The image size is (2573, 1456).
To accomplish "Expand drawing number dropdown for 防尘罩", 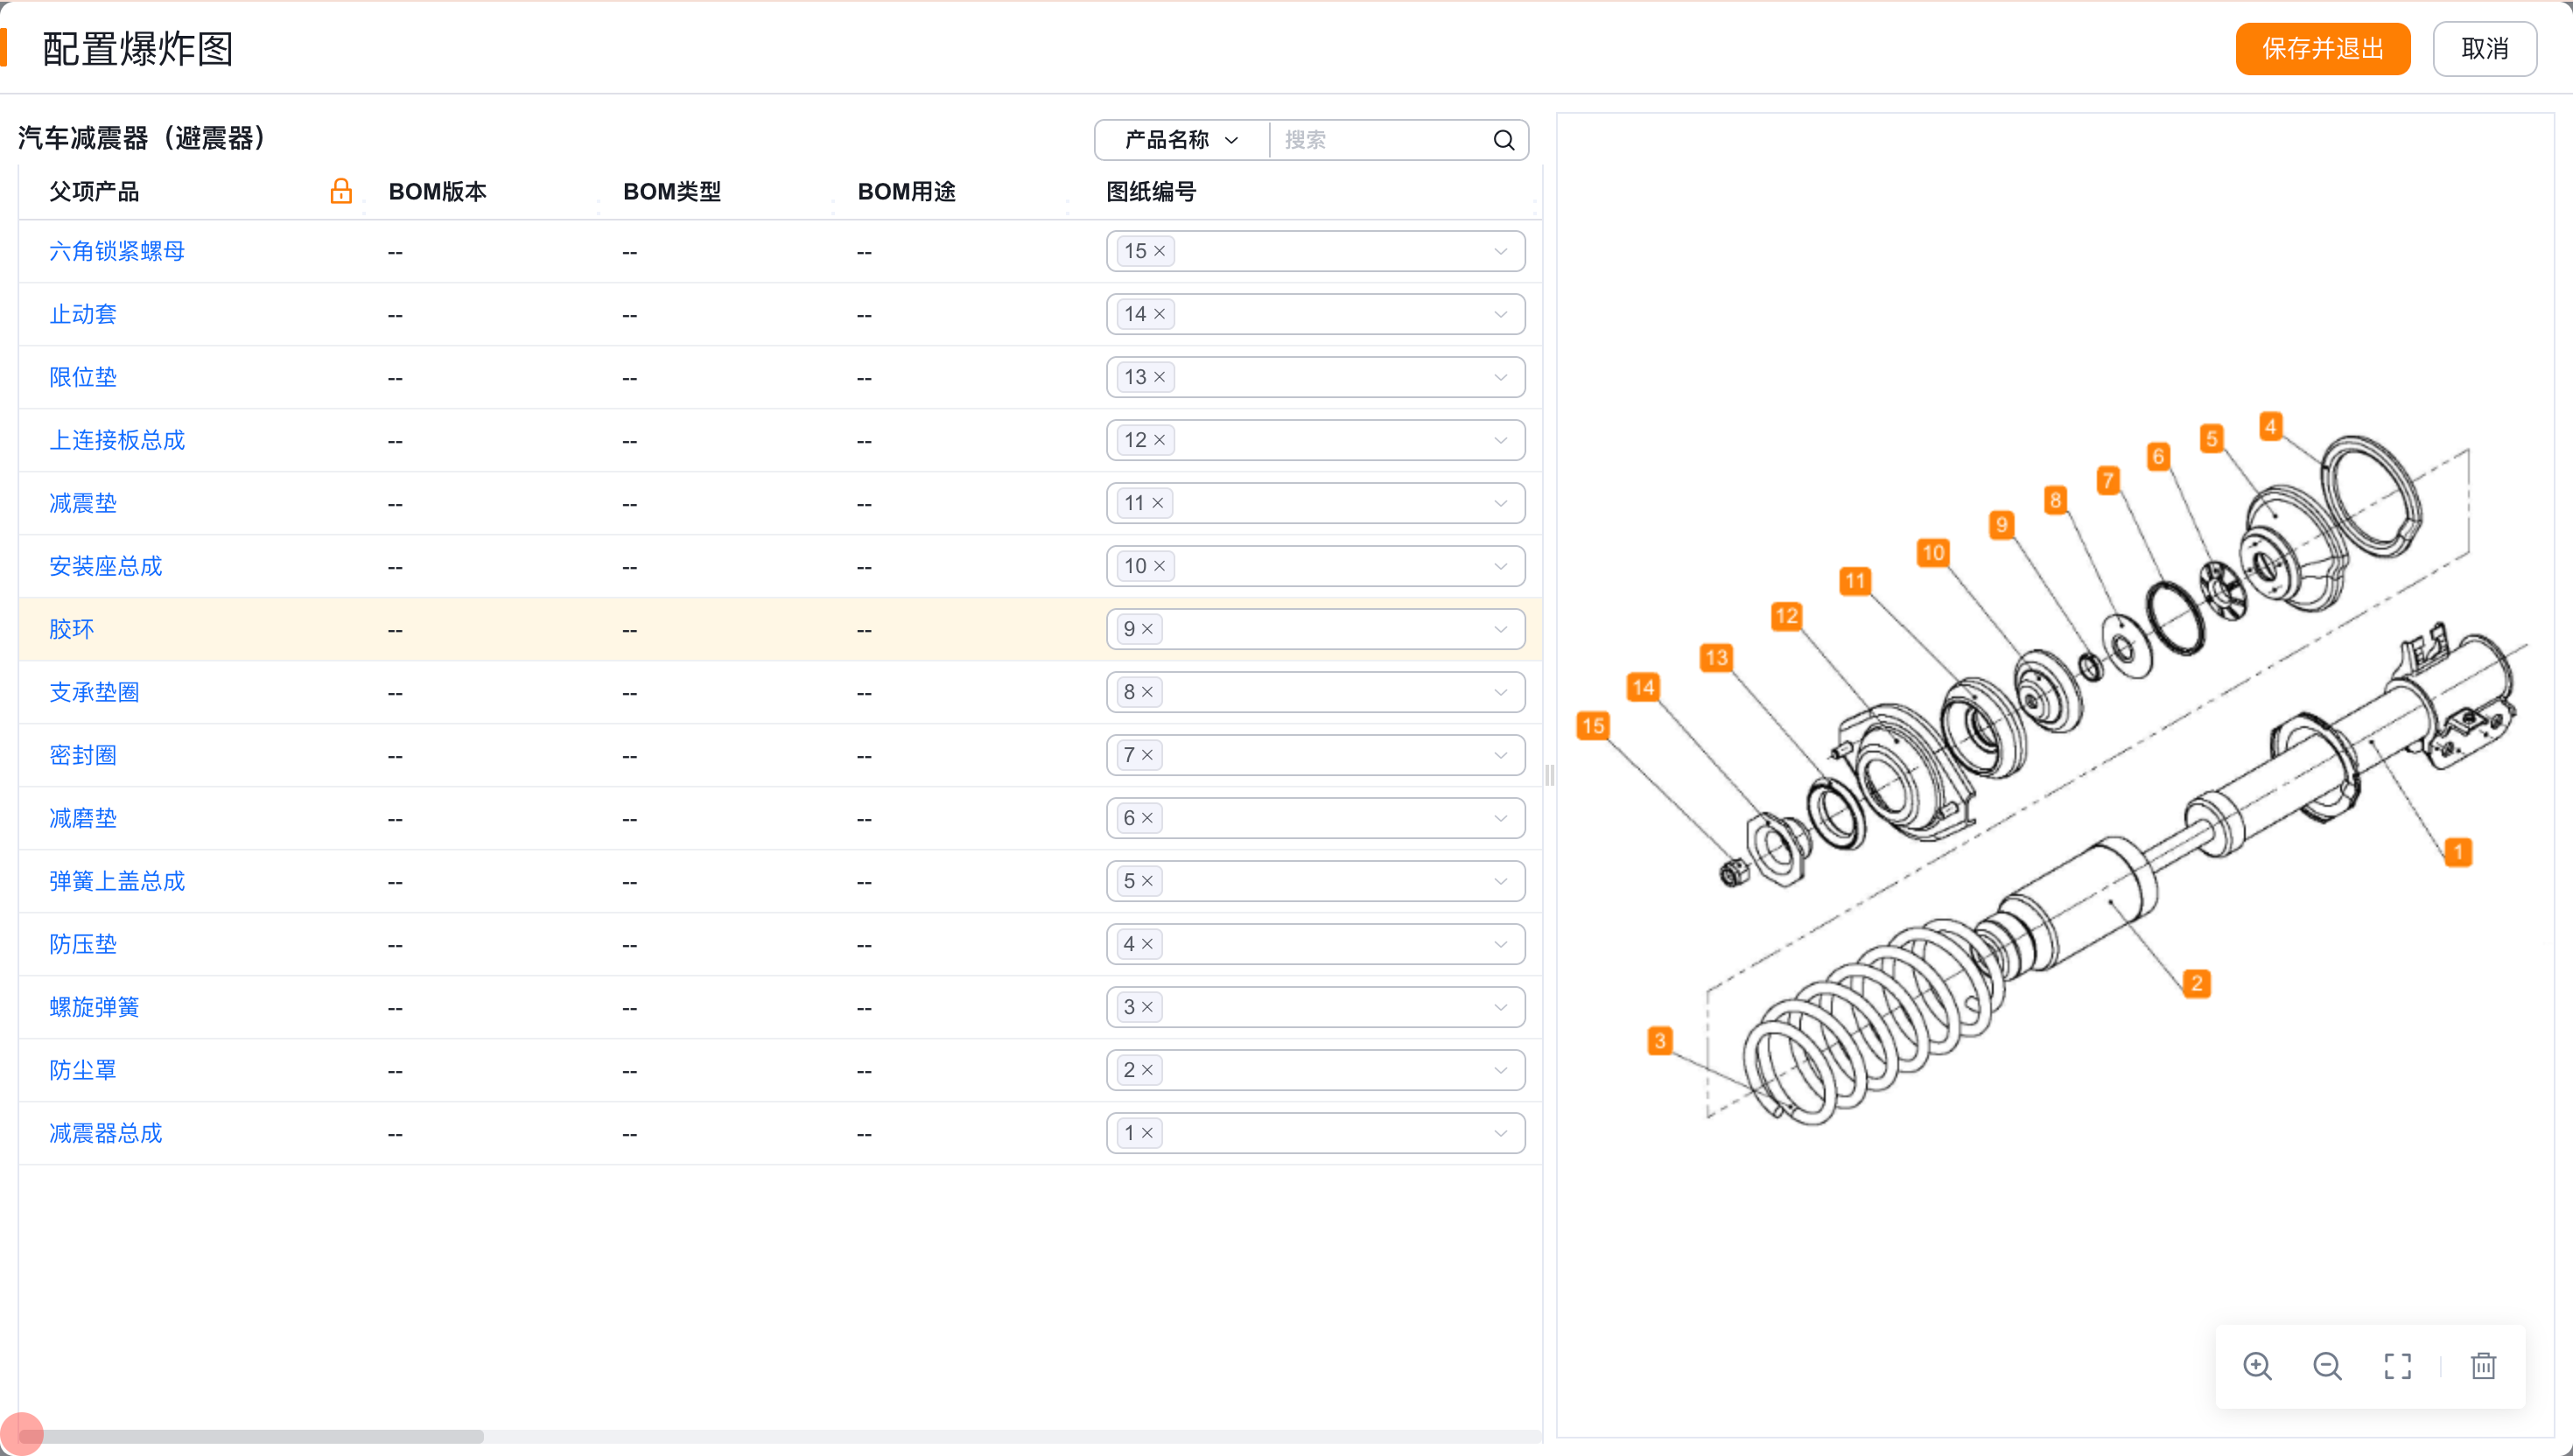I will [1500, 1070].
